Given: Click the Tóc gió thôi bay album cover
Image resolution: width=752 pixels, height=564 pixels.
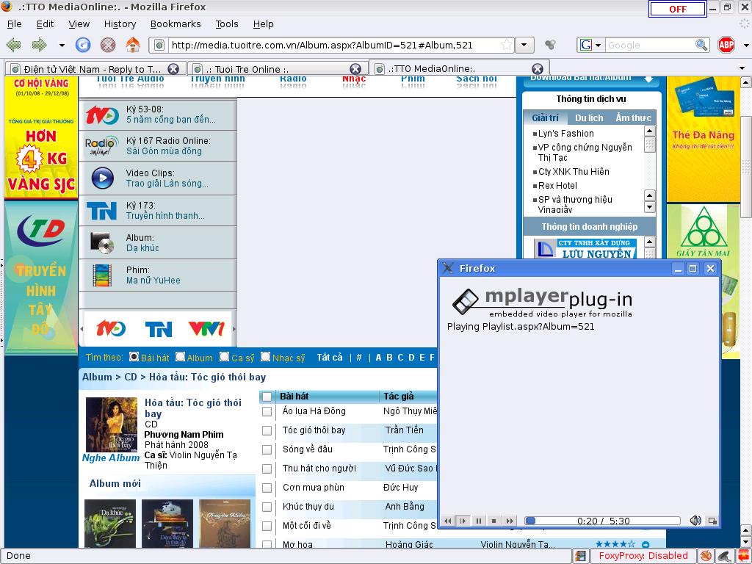Looking at the screenshot, I should pos(112,424).
